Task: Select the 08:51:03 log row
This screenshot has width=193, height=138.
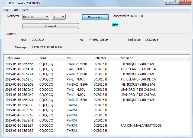Action: pos(97,85)
